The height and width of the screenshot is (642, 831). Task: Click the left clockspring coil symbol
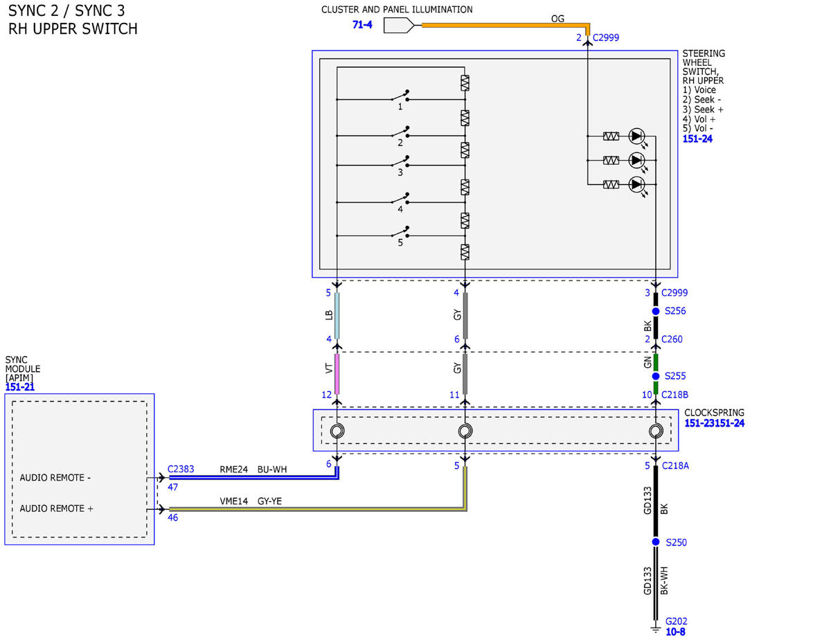click(x=337, y=431)
